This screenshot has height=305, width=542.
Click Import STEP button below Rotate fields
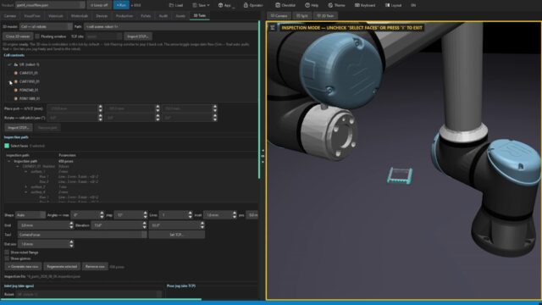(19, 128)
